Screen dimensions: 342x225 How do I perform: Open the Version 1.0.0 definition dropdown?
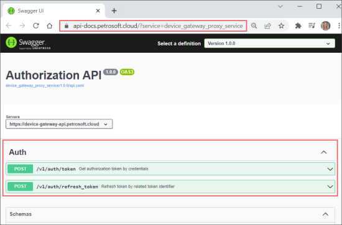tap(269, 44)
